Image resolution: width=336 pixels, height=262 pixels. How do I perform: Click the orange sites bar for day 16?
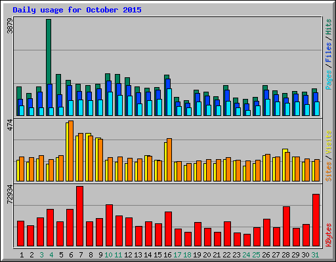[x=169, y=160]
